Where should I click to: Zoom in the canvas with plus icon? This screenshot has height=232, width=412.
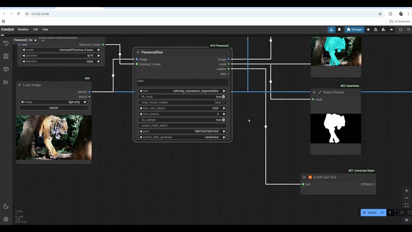[407, 191]
